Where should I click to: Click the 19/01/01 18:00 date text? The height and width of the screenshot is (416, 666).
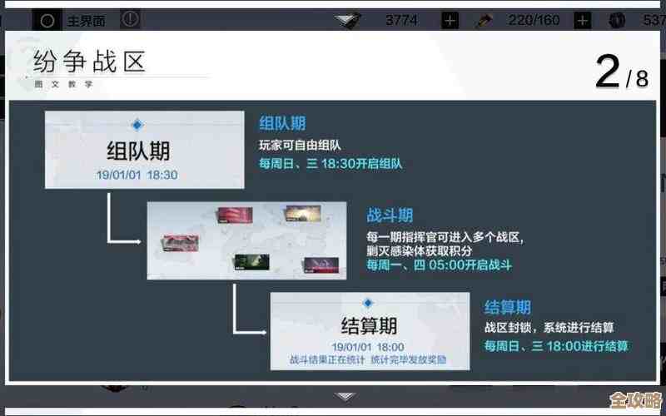pyautogui.click(x=368, y=347)
